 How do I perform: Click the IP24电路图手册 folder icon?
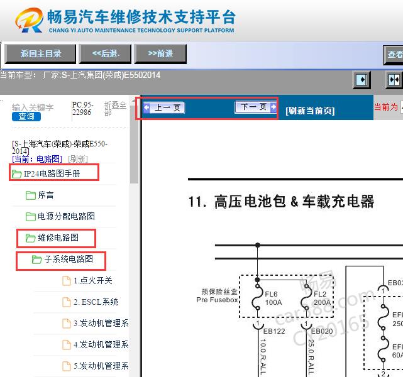[x=17, y=174]
